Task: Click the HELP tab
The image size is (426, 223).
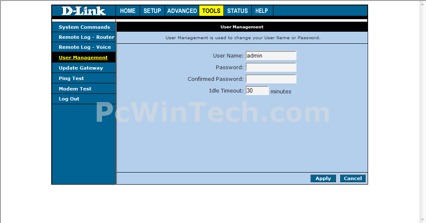Action: pos(262,11)
